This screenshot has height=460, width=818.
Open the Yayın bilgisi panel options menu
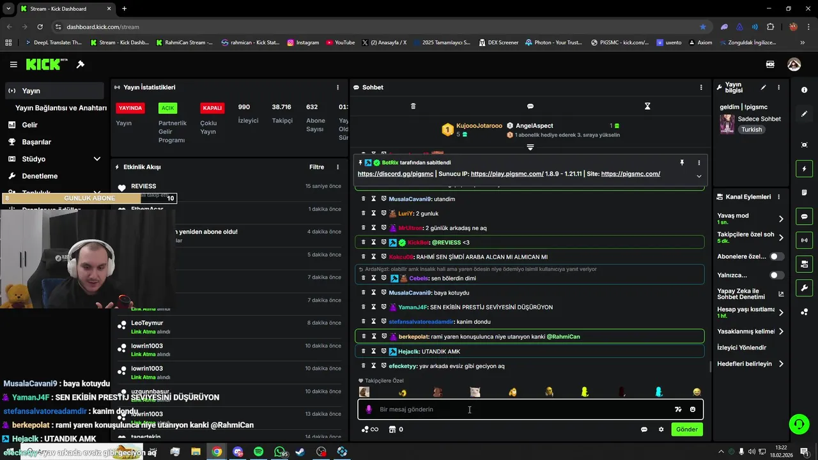click(778, 88)
